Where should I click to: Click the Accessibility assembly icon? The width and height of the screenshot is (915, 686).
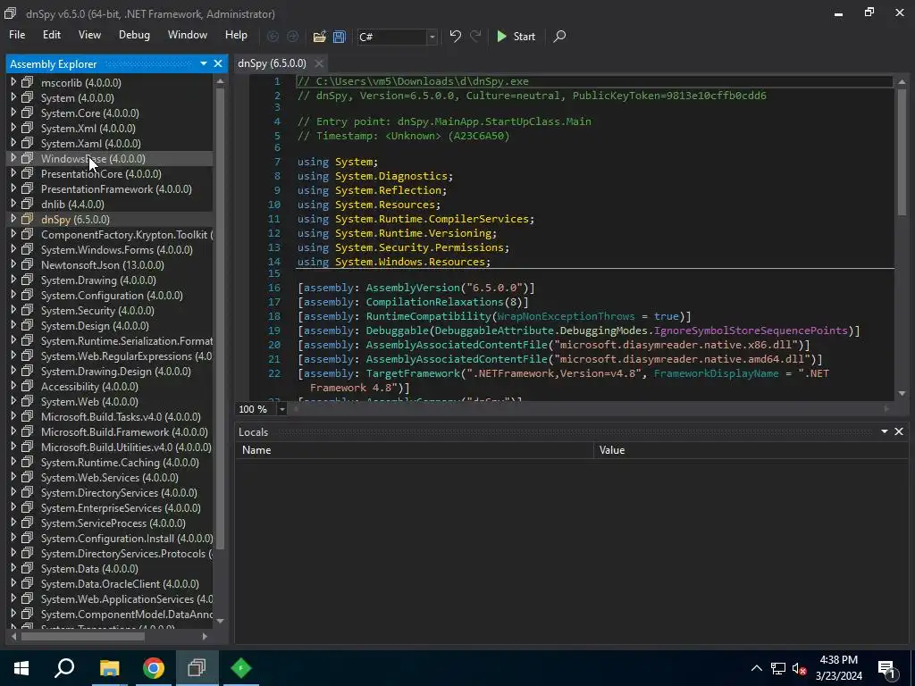pos(27,386)
